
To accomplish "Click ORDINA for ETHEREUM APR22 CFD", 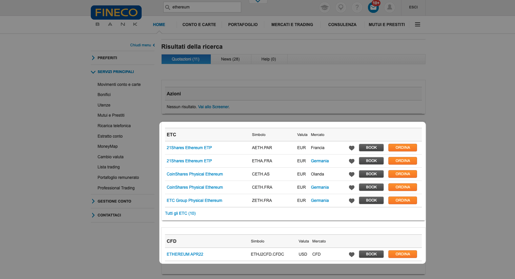I will click(403, 254).
